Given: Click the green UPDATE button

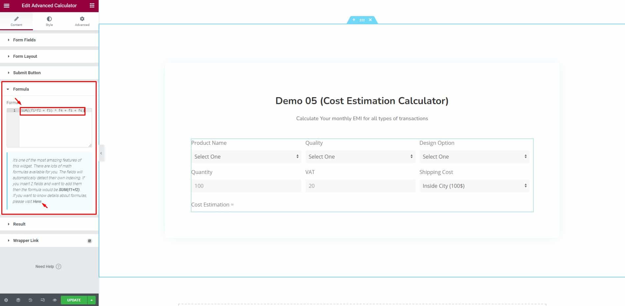Looking at the screenshot, I should click(74, 300).
